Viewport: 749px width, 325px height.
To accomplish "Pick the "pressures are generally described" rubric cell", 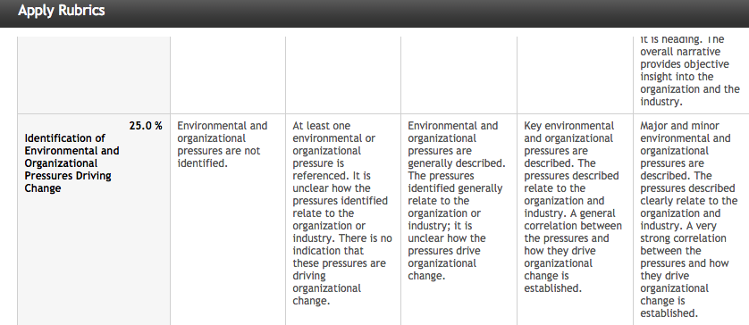I will (459, 220).
